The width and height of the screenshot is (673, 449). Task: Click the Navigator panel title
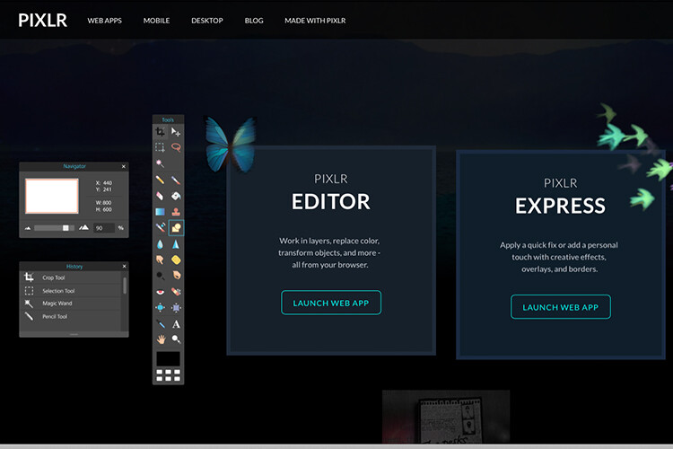click(x=74, y=166)
